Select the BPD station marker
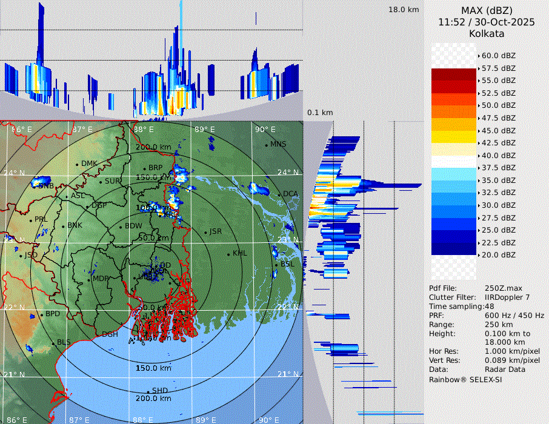The width and height of the screenshot is (549, 424). [41, 314]
